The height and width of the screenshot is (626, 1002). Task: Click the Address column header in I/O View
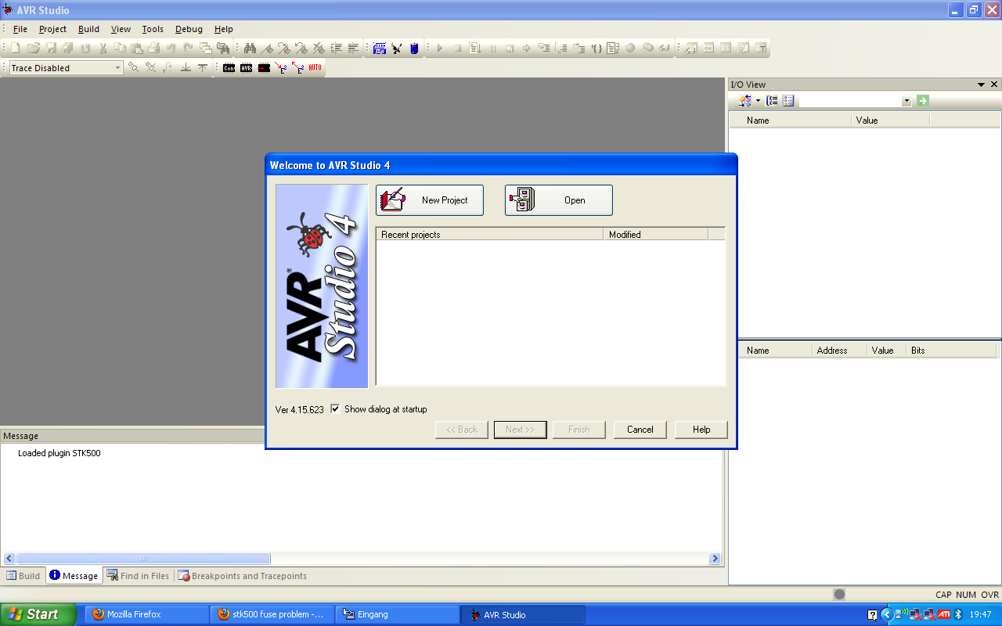pyautogui.click(x=840, y=351)
